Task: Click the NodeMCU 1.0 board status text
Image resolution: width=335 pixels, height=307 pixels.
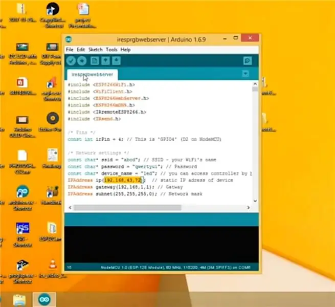Action: 175,268
